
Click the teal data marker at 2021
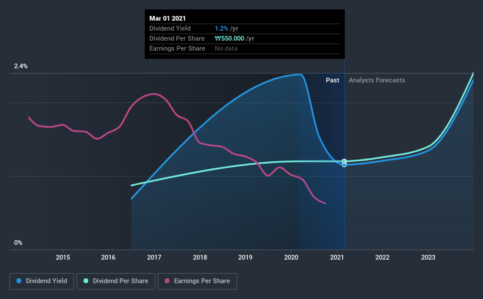tap(344, 161)
